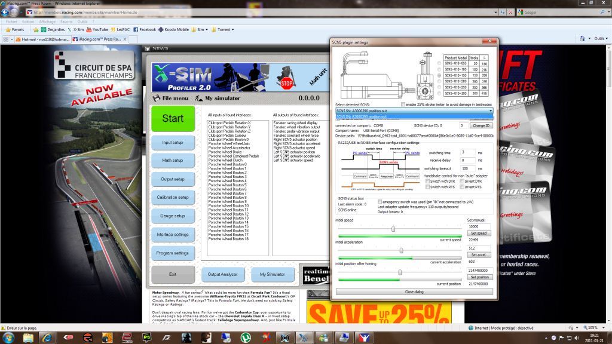Select the SCN5-010-050 model radio button
The height and width of the screenshot is (344, 612).
point(439,63)
